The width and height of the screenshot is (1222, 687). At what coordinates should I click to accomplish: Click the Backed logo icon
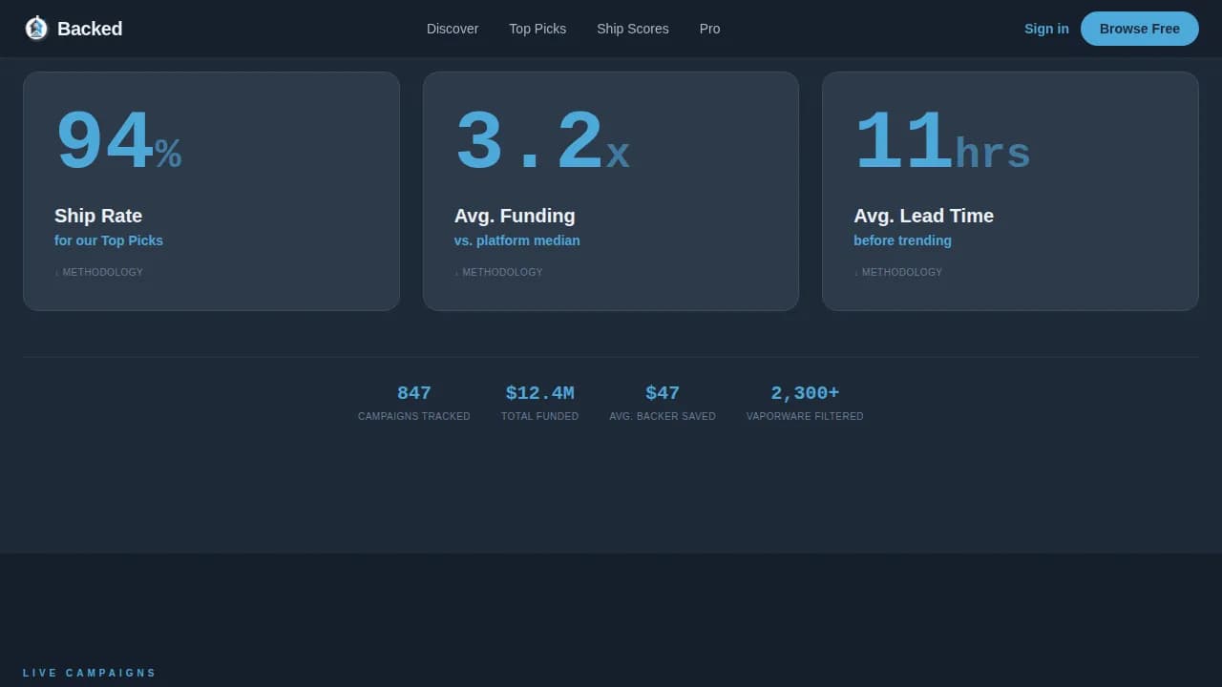(x=36, y=29)
